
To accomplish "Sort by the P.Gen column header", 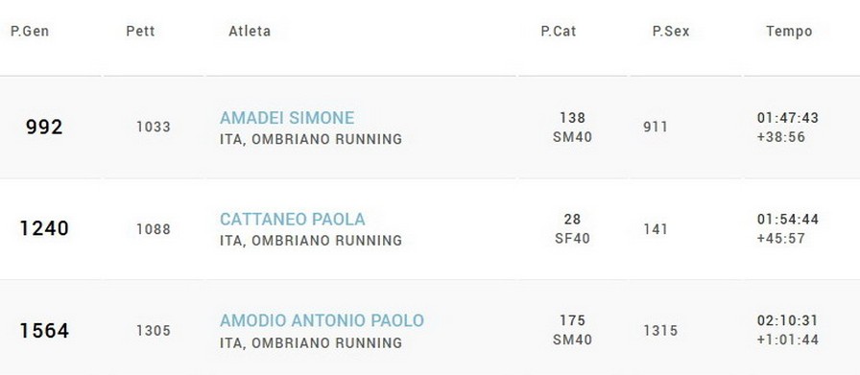I will [30, 32].
